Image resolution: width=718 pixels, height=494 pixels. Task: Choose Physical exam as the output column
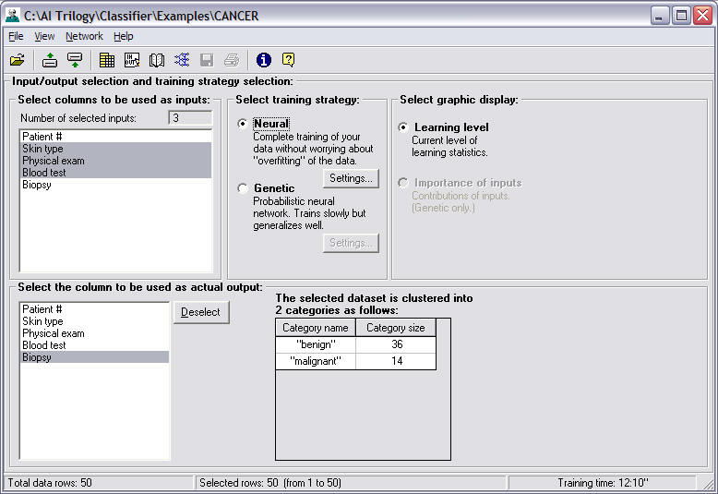click(x=95, y=333)
